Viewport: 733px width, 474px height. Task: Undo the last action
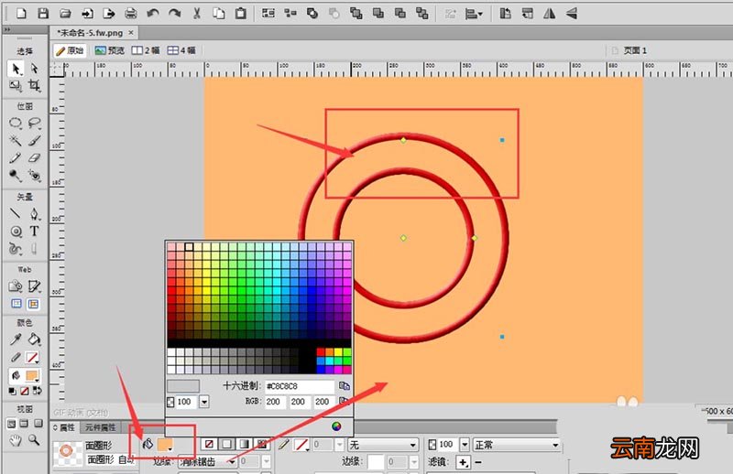coord(153,14)
